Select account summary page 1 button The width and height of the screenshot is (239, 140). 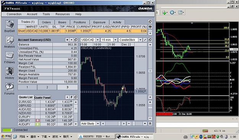[x=27, y=87]
